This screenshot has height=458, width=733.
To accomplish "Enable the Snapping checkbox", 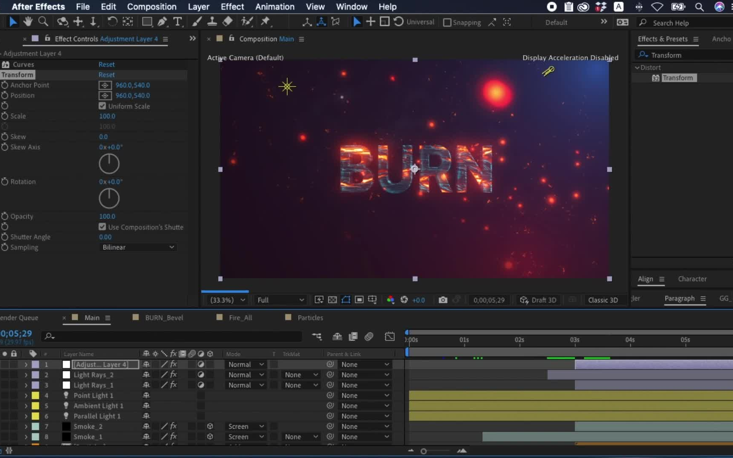I will [x=447, y=22].
